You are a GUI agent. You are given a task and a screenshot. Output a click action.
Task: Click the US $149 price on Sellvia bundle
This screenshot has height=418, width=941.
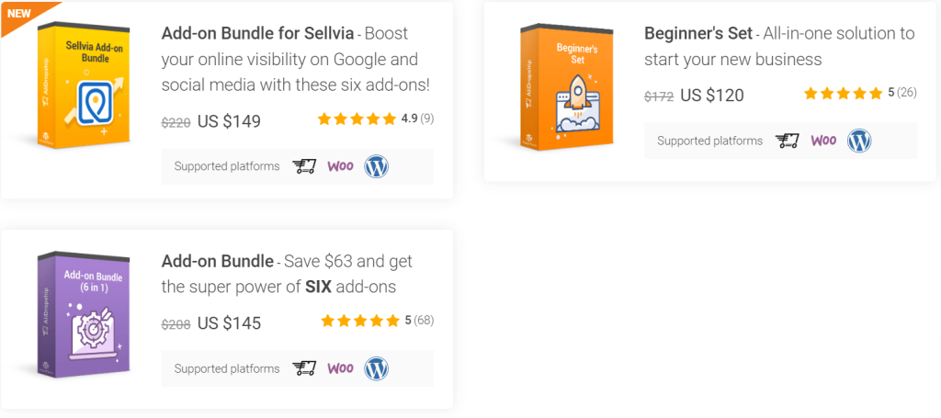pyautogui.click(x=229, y=122)
